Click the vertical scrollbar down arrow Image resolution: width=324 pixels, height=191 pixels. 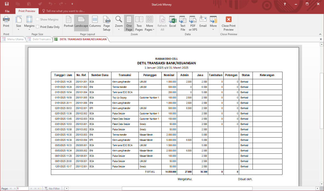321,184
